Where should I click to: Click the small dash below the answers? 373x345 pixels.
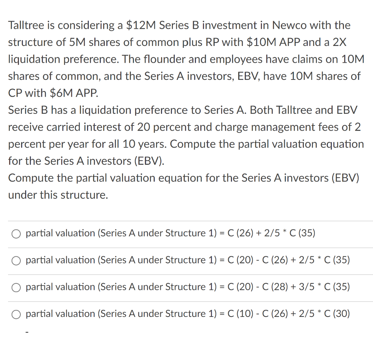pos(27,332)
